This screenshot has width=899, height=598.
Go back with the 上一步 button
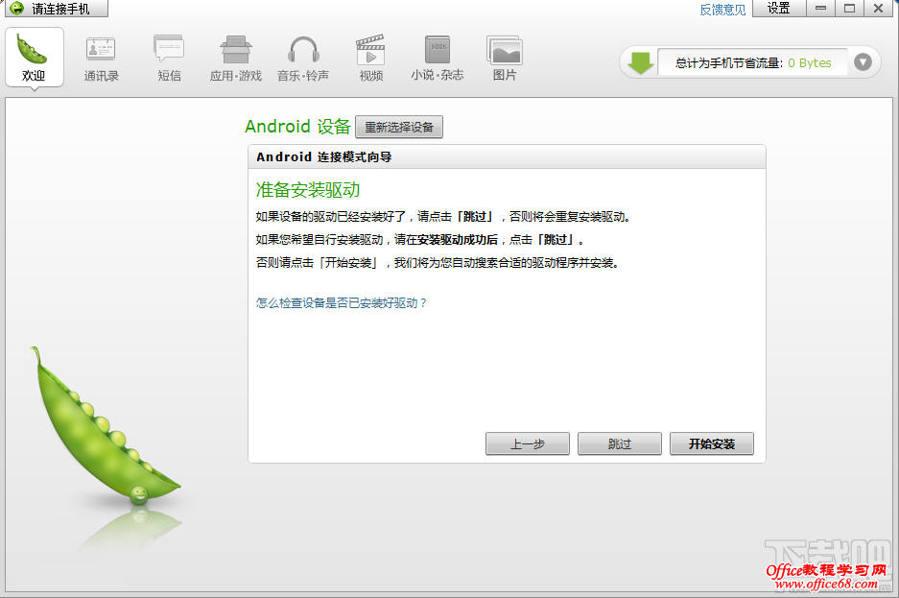tap(527, 443)
